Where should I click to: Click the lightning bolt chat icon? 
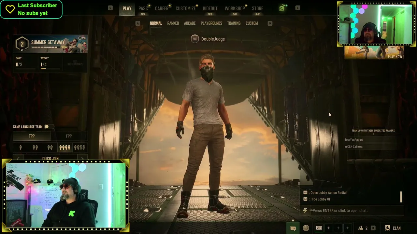pos(305,211)
